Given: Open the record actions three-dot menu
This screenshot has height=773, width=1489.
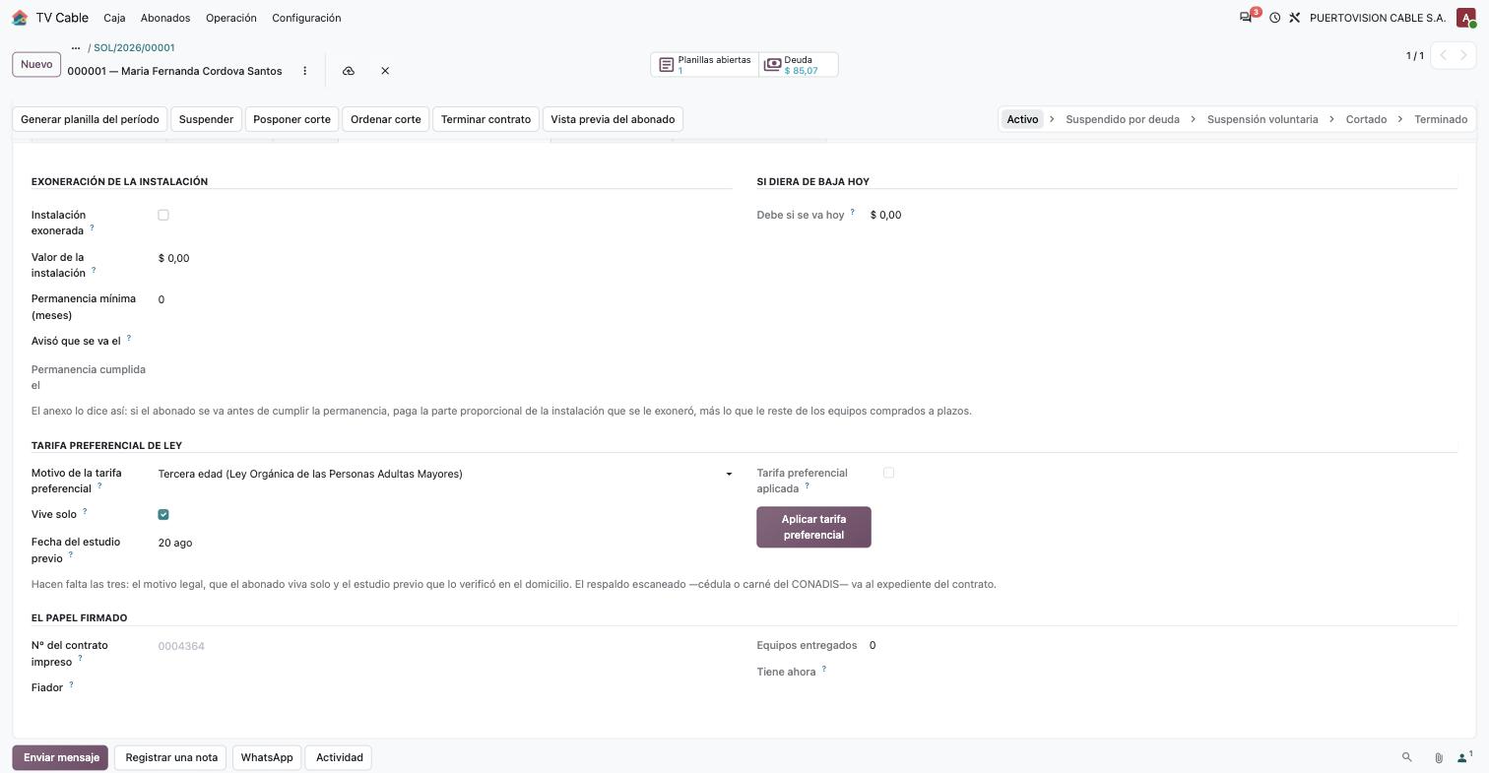Looking at the screenshot, I should pyautogui.click(x=305, y=71).
